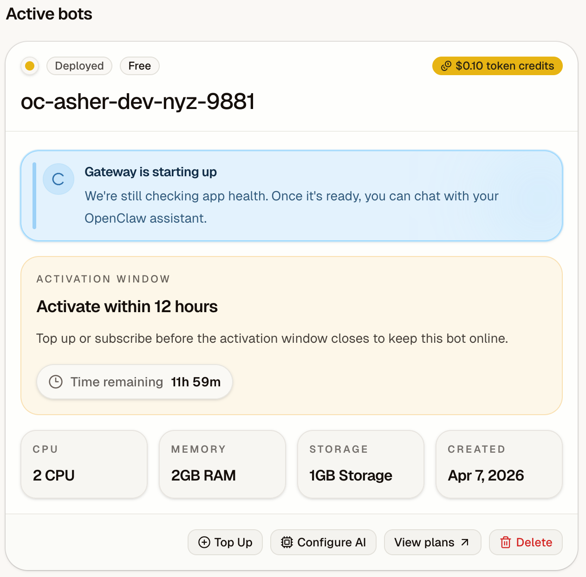Click the trash icon on Delete
586x577 pixels.
click(505, 542)
